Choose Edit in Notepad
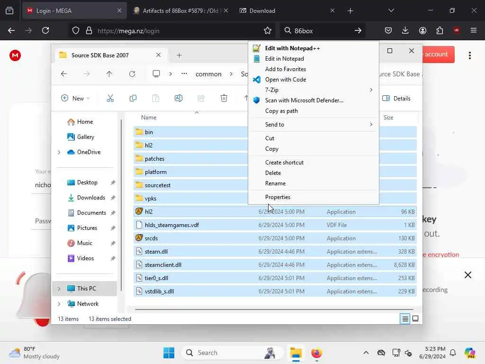Viewport: 485px width, 364px height. point(314,59)
